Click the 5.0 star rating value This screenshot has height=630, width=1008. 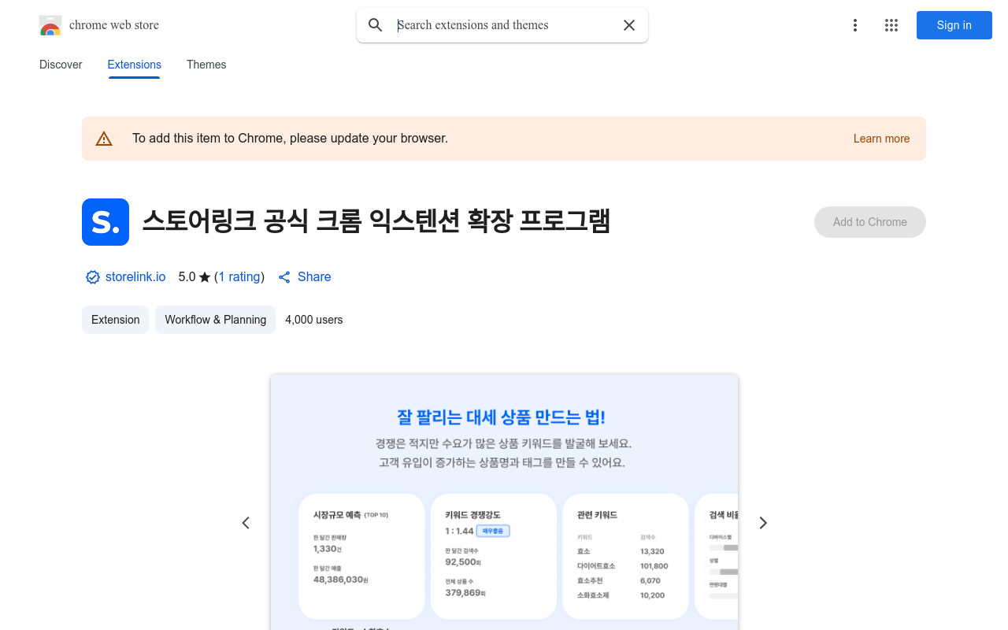tap(195, 277)
